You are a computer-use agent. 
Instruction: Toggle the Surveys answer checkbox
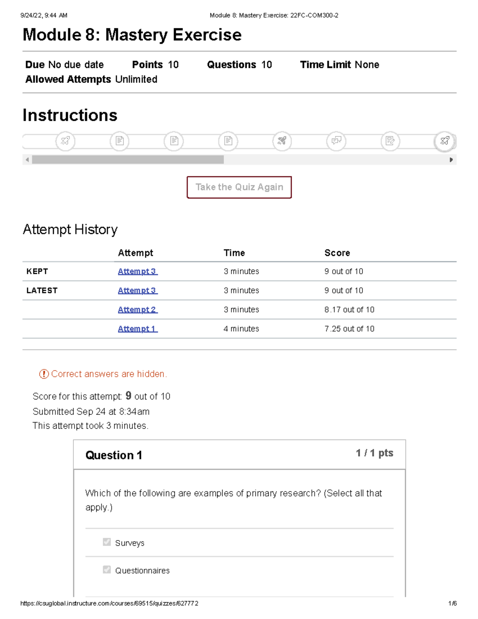tap(106, 542)
